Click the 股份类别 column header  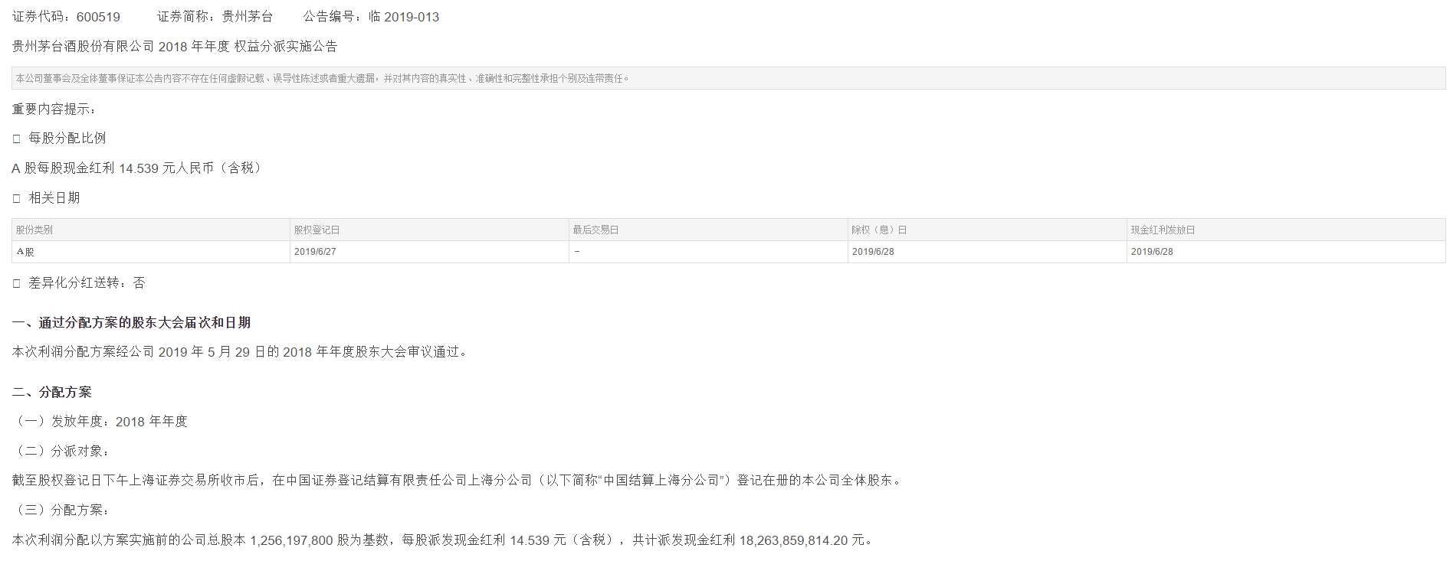(x=34, y=230)
